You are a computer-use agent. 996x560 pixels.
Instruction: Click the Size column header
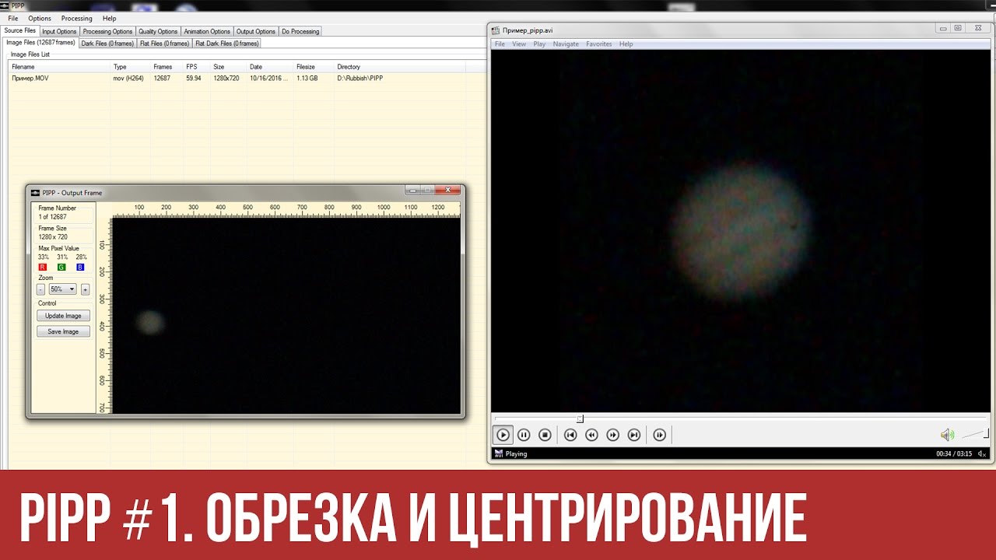229,67
